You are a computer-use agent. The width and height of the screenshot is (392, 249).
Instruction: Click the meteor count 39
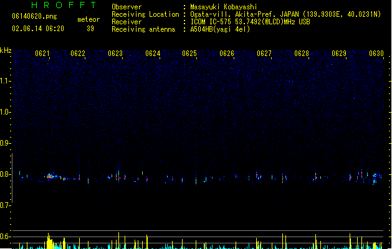tap(90, 29)
